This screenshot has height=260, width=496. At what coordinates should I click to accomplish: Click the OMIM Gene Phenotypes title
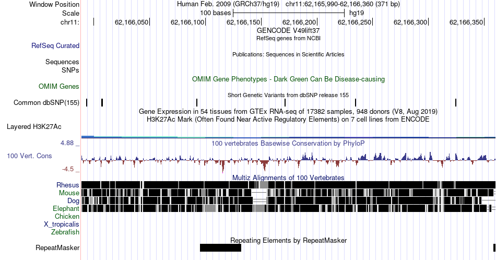[289, 79]
